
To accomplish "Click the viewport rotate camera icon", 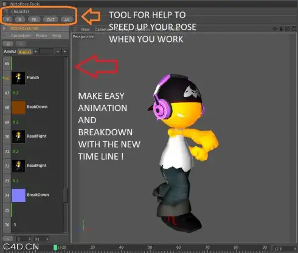I will pos(287,29).
